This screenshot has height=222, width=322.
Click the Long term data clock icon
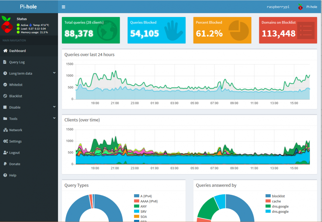[5, 73]
